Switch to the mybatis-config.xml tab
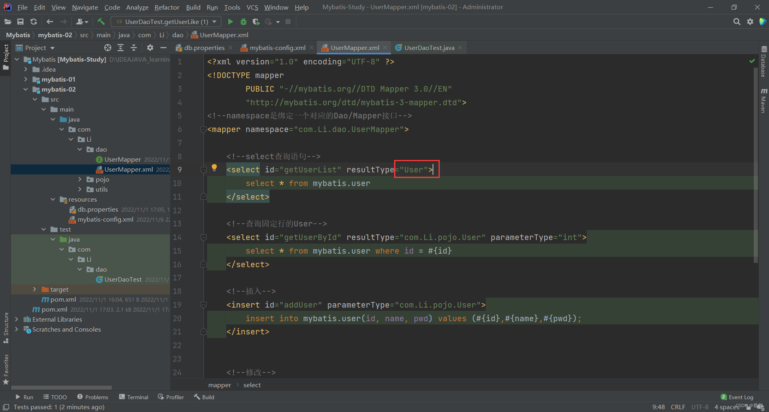Screen dimensions: 769x412 pyautogui.click(x=277, y=48)
